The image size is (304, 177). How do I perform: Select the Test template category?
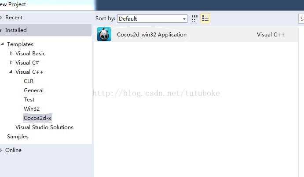(x=29, y=100)
